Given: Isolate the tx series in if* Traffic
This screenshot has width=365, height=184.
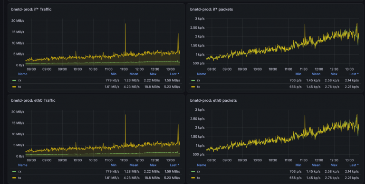Looking at the screenshot, I should pyautogui.click(x=19, y=87).
